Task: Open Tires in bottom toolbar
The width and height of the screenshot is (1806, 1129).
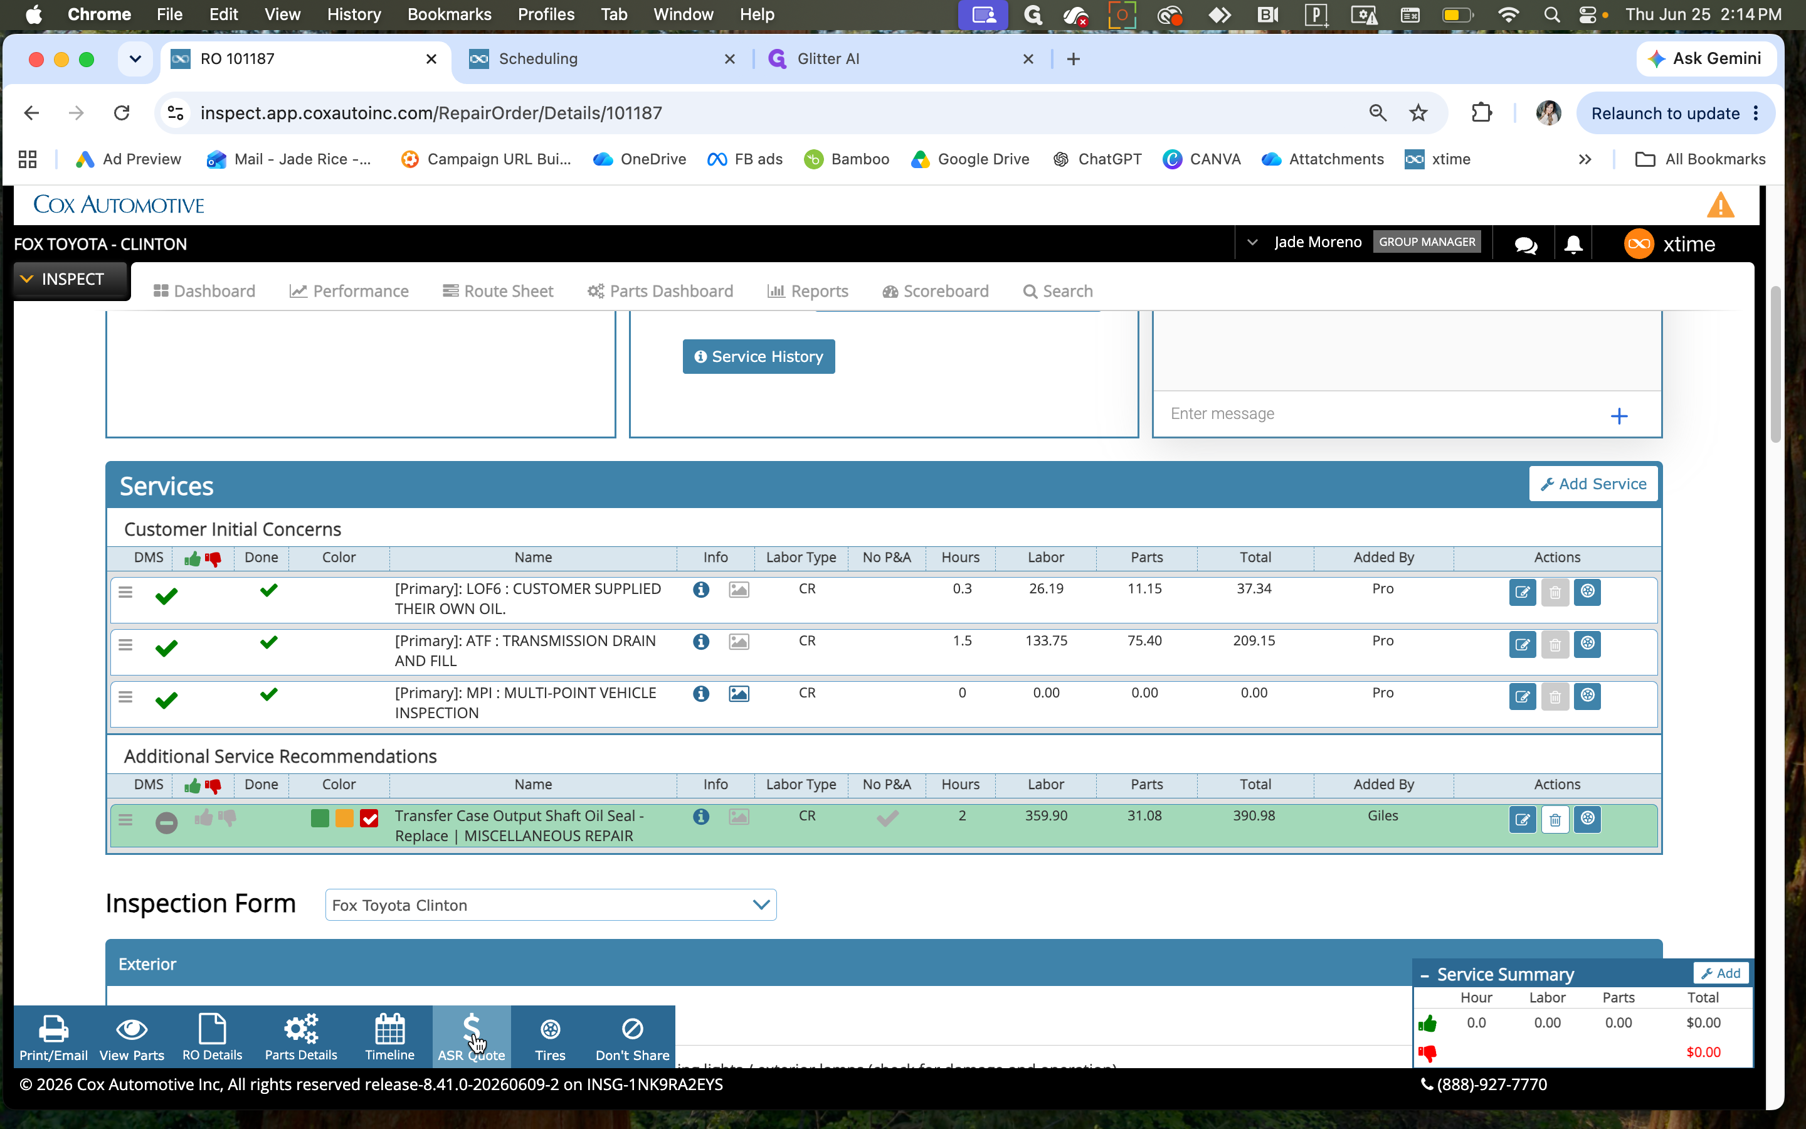Action: tap(550, 1037)
